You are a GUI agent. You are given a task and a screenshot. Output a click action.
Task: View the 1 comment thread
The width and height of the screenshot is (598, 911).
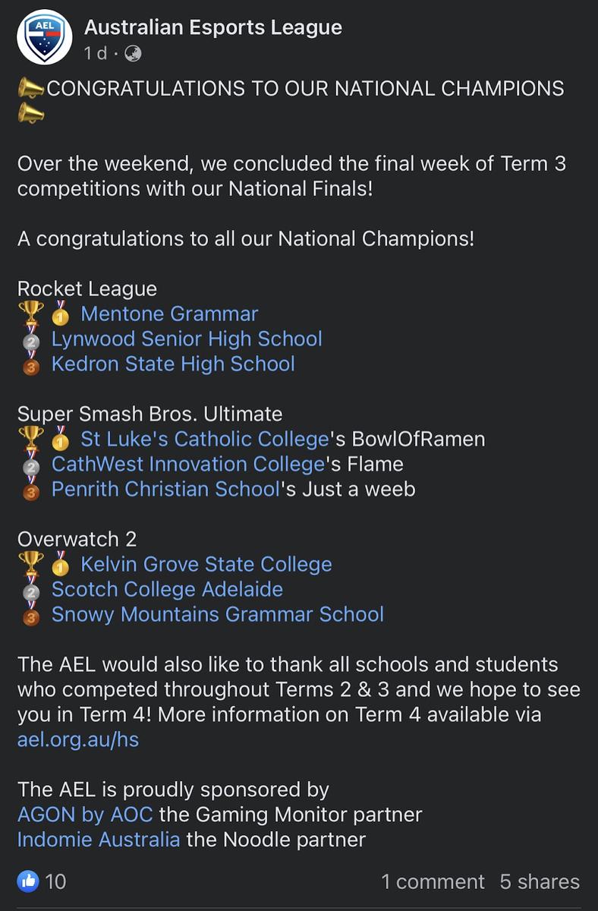(x=433, y=881)
